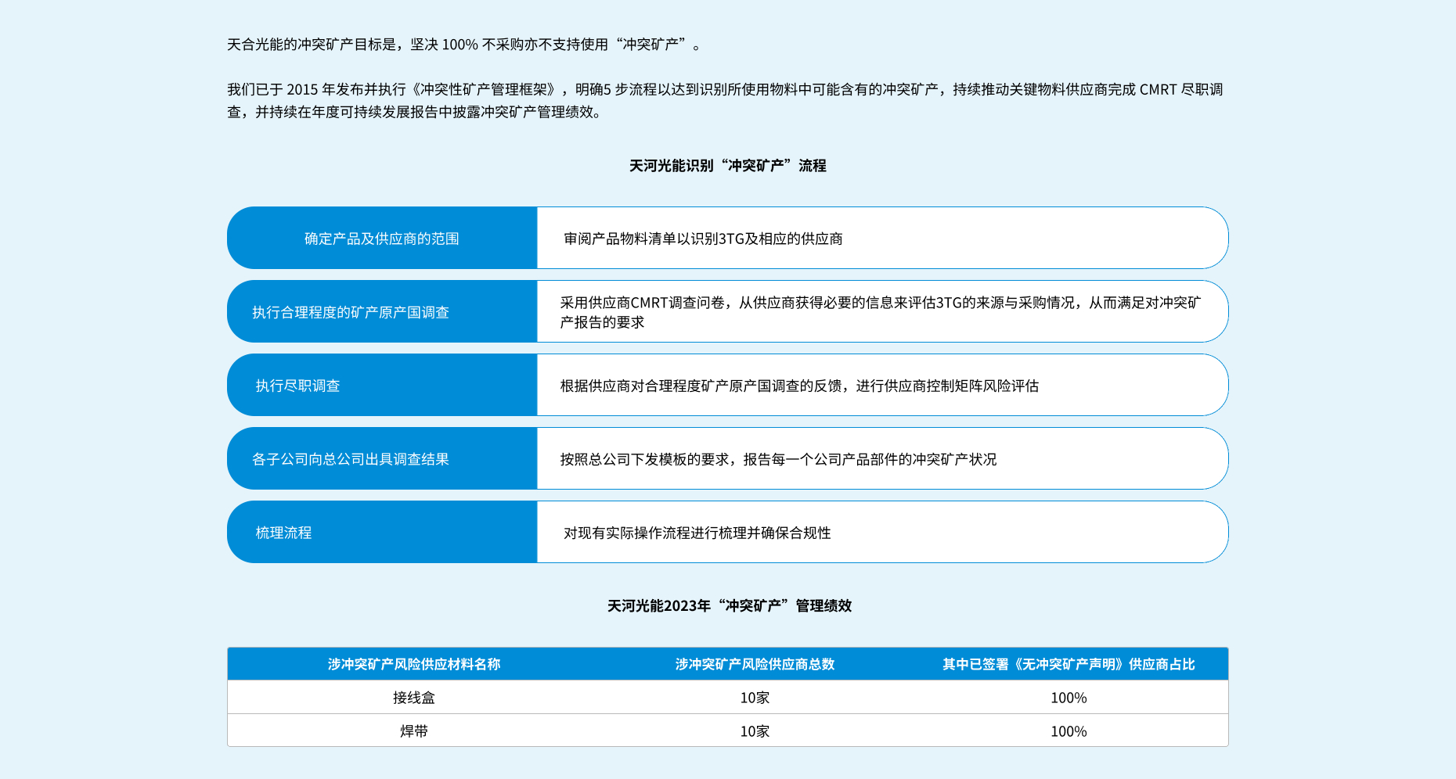Click the 100% cell in the 焊带 row

1069,731
